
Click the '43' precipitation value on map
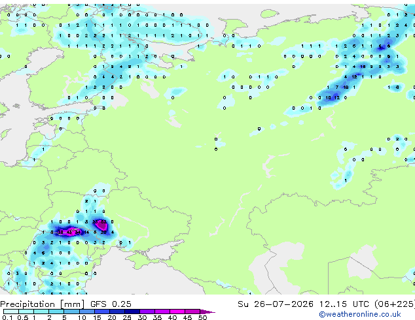pos(69,232)
